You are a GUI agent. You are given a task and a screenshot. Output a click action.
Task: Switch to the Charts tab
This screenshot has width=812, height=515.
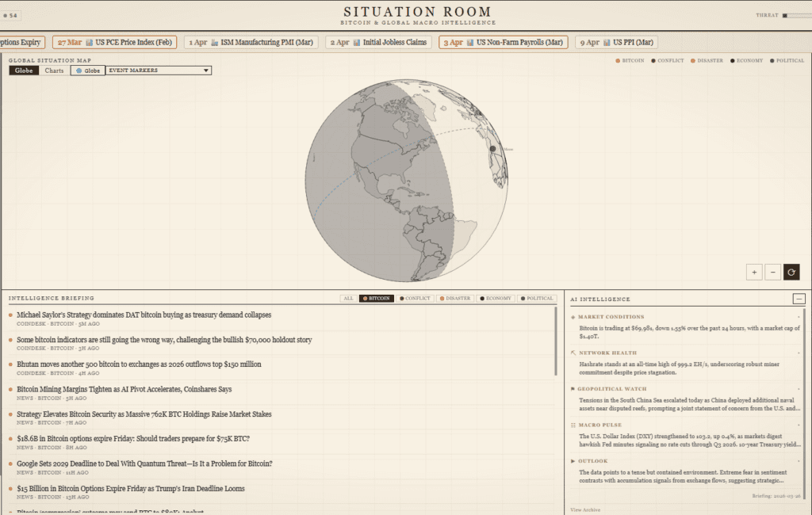54,71
